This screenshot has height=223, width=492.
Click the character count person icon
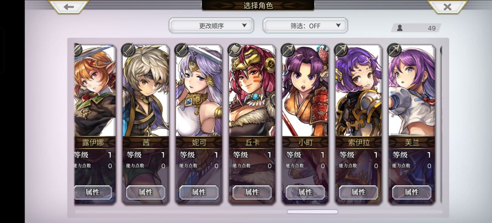tap(400, 28)
